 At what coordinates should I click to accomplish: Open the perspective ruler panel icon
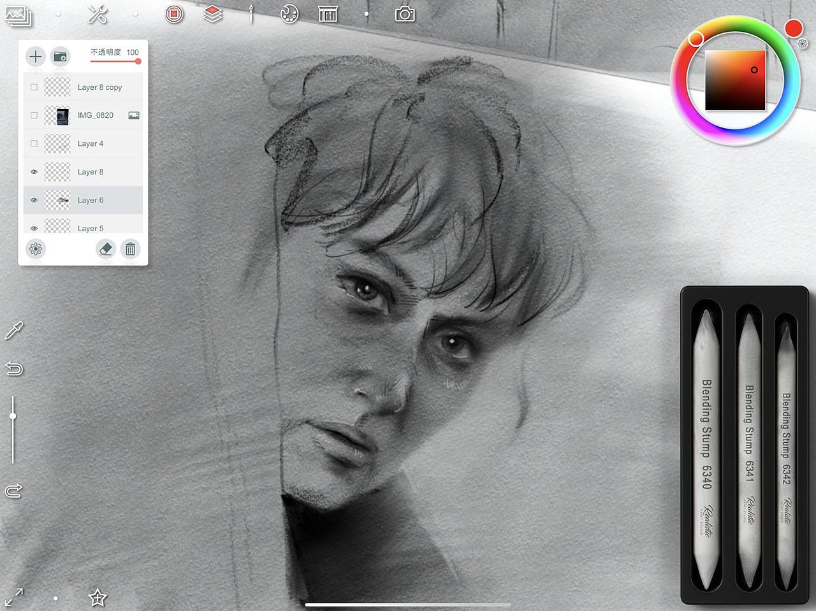click(327, 13)
